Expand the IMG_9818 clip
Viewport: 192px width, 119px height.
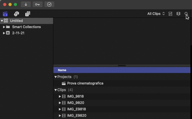click(x=60, y=96)
